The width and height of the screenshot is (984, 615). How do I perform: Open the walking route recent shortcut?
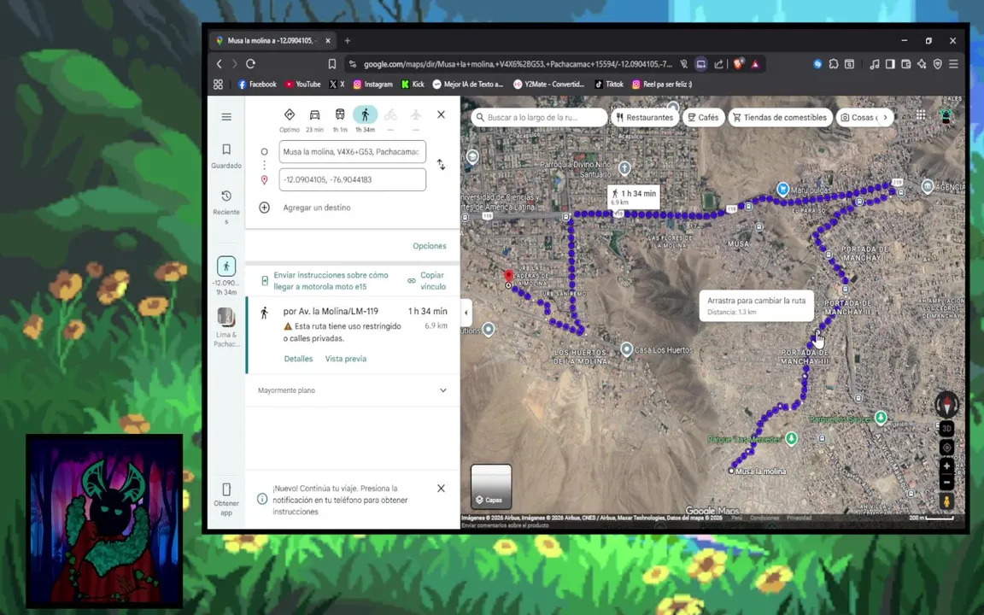225,266
